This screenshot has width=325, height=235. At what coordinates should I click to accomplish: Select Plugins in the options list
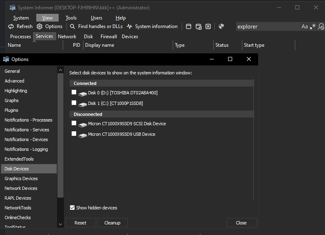[29, 110]
